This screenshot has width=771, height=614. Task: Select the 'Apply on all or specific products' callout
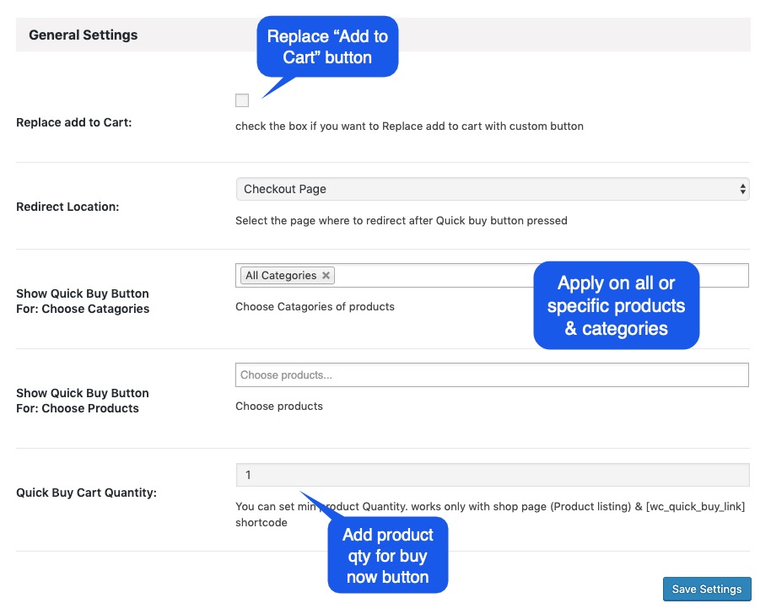pyautogui.click(x=616, y=305)
